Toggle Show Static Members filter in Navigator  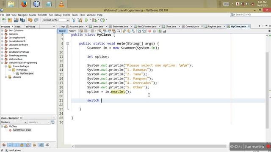(x=16, y=145)
